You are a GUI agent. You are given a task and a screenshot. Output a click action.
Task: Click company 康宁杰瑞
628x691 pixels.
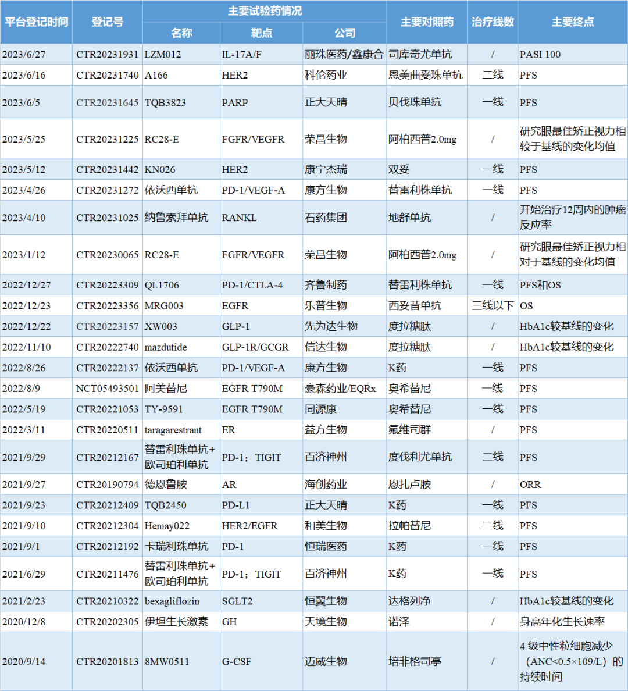point(326,170)
